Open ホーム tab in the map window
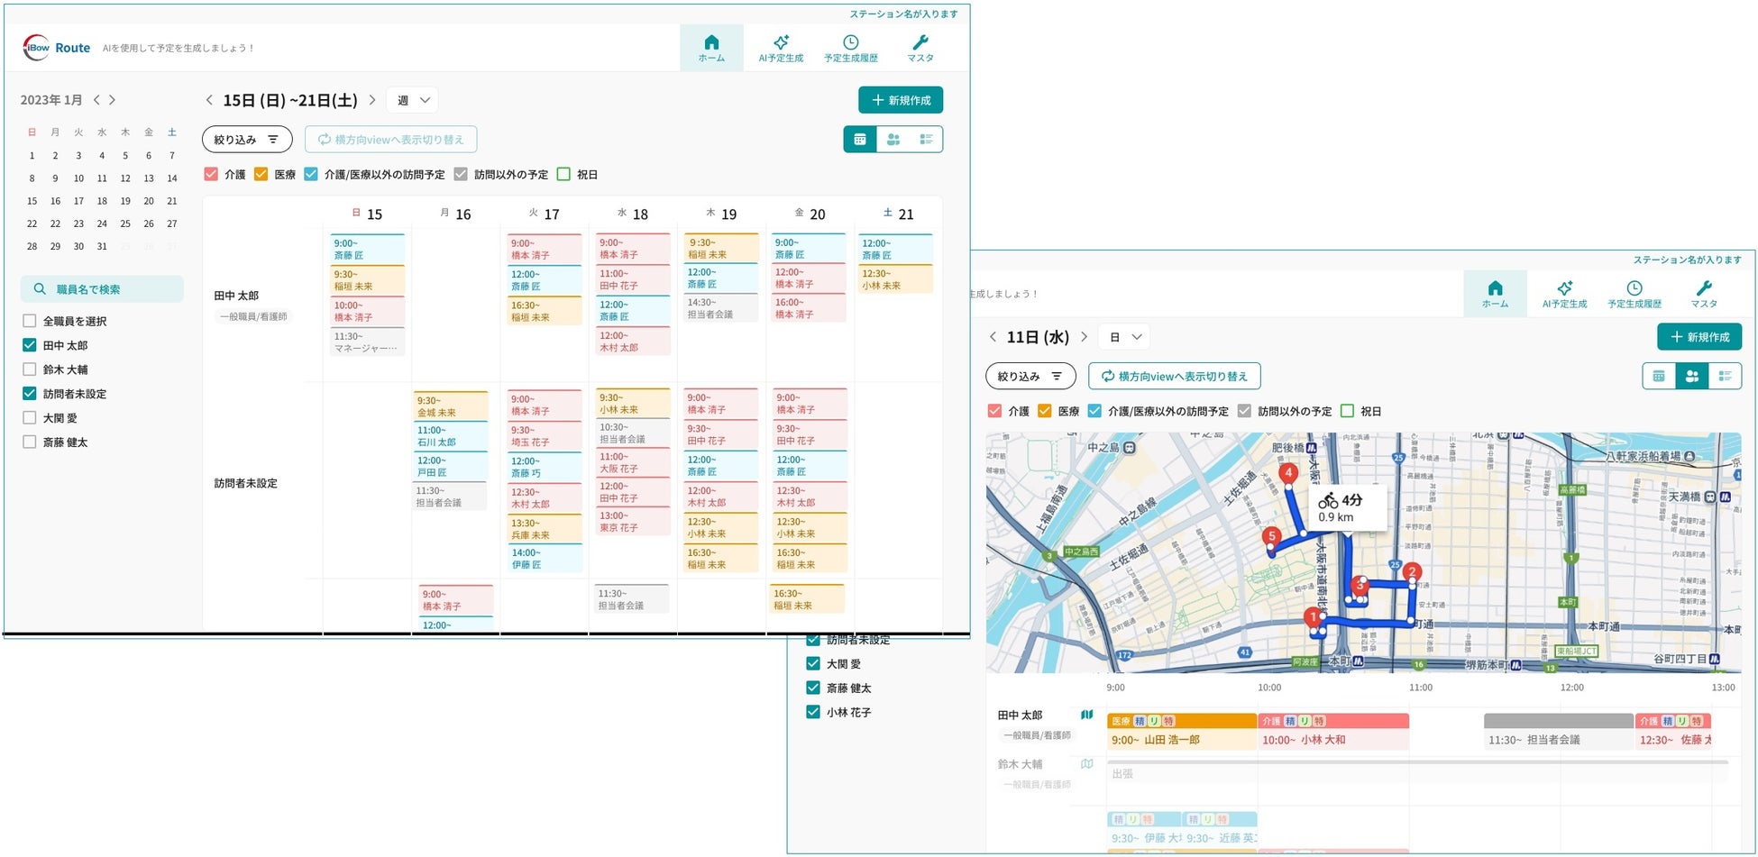Viewport: 1758px width, 857px height. [x=1495, y=294]
